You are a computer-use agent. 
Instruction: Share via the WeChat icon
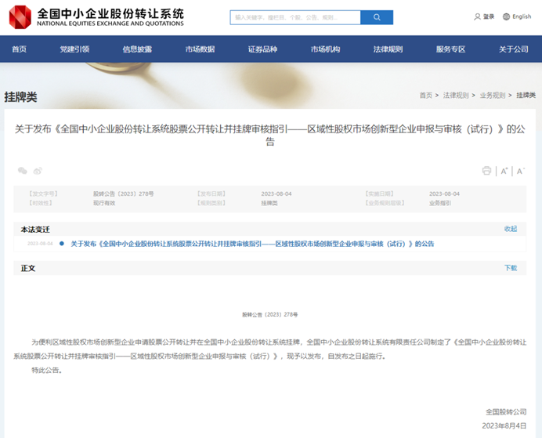click(23, 171)
